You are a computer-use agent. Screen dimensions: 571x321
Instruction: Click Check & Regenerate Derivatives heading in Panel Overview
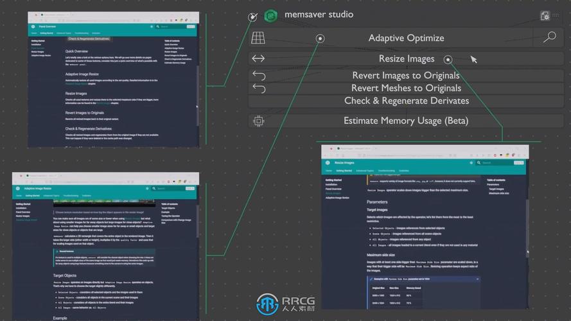point(89,128)
